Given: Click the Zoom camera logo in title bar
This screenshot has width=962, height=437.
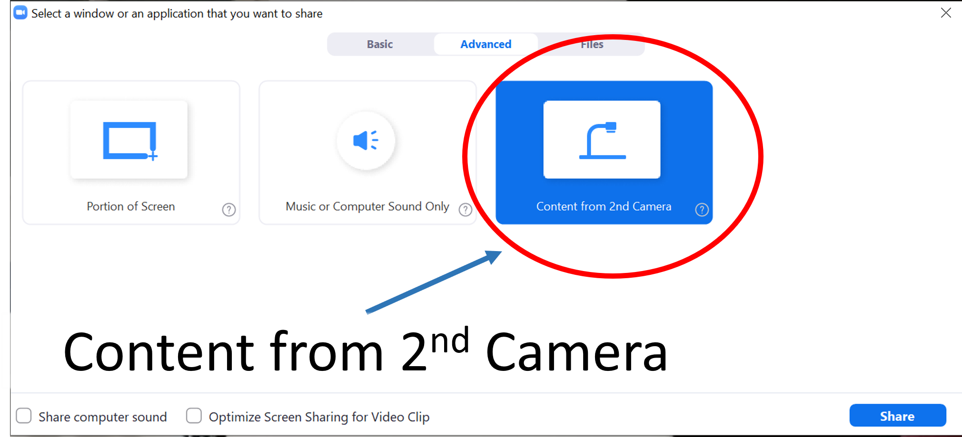Looking at the screenshot, I should pyautogui.click(x=20, y=13).
